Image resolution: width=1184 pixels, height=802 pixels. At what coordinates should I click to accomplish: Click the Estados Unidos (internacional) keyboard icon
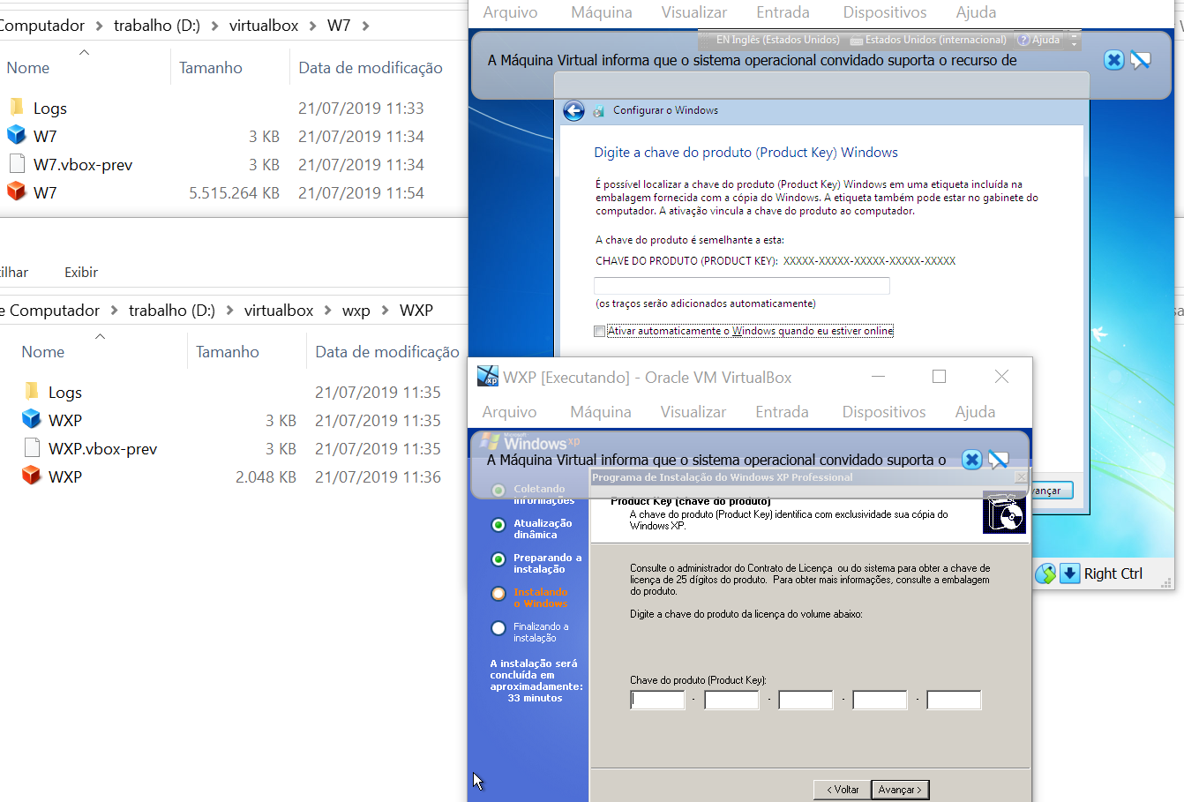(857, 40)
